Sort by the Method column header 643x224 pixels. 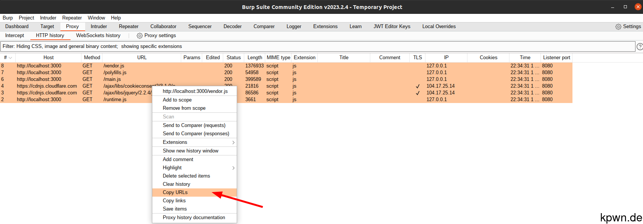pyautogui.click(x=92, y=58)
